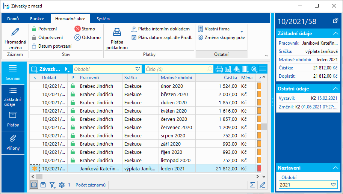The image size is (343, 194).
Task: Click the print icon in list toolbar
Action: [219, 69]
